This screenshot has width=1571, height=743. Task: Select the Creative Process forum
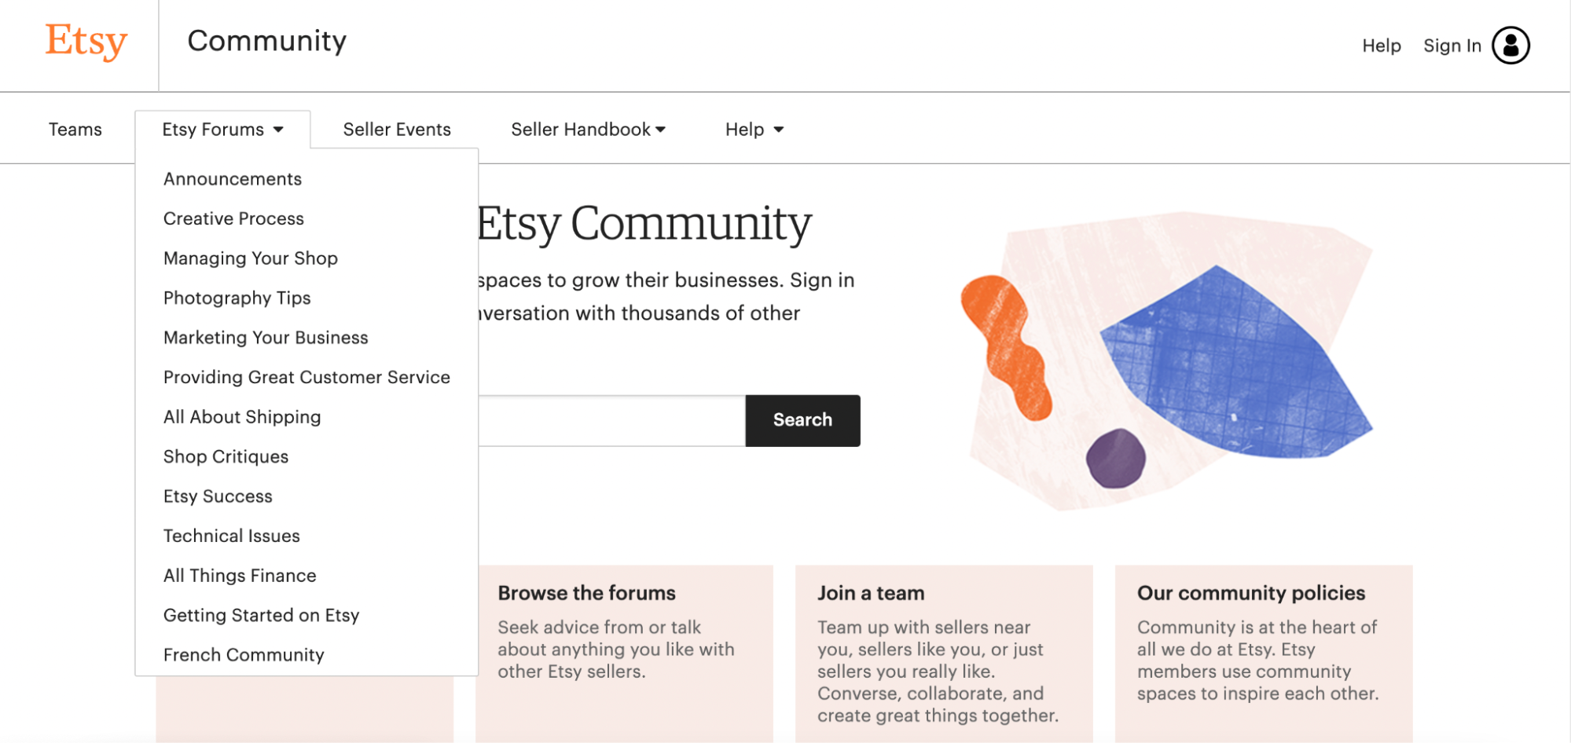pyautogui.click(x=233, y=218)
